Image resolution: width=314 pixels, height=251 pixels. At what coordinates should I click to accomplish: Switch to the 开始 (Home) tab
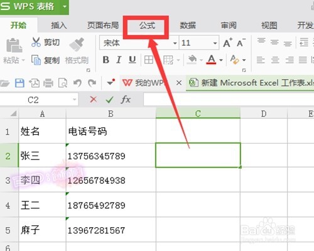[19, 25]
